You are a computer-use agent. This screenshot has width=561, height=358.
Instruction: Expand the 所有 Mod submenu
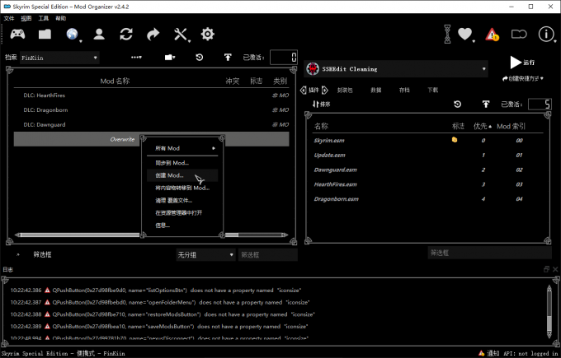(x=182, y=148)
